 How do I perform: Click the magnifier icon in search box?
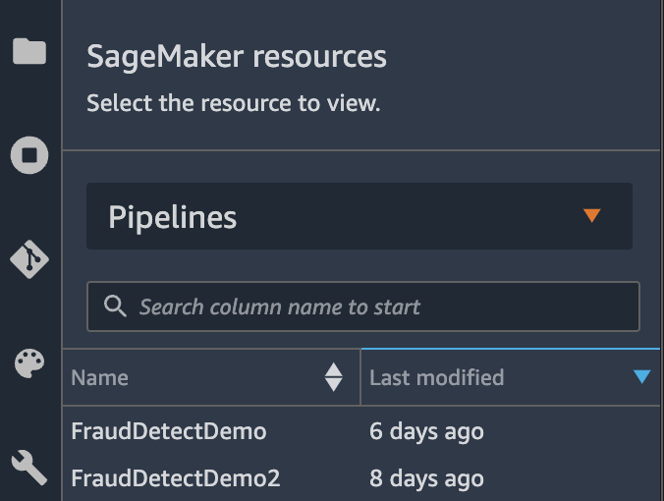[115, 306]
